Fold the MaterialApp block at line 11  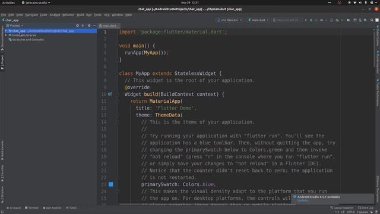coord(118,101)
